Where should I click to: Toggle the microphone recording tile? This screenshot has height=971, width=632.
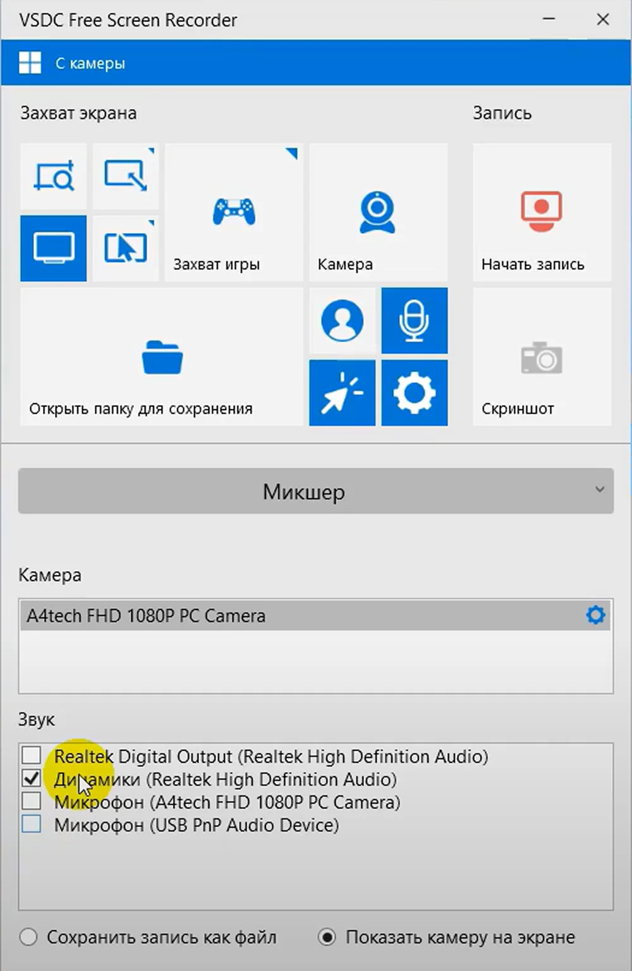[x=415, y=321]
